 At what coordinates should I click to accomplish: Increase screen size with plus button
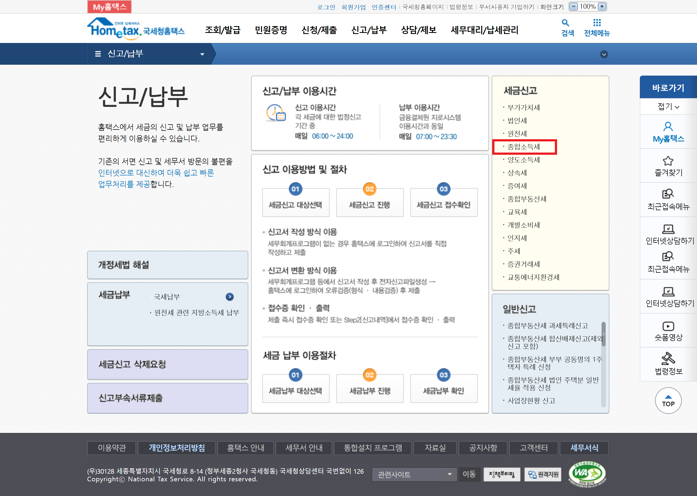[602, 7]
